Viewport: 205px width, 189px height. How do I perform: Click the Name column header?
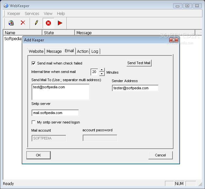pos(22,33)
